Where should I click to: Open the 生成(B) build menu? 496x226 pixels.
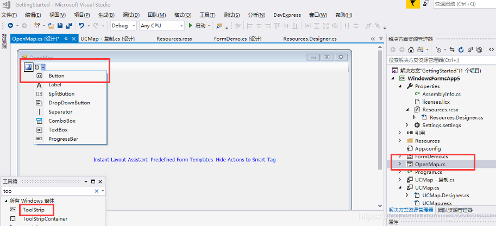tap(106, 15)
